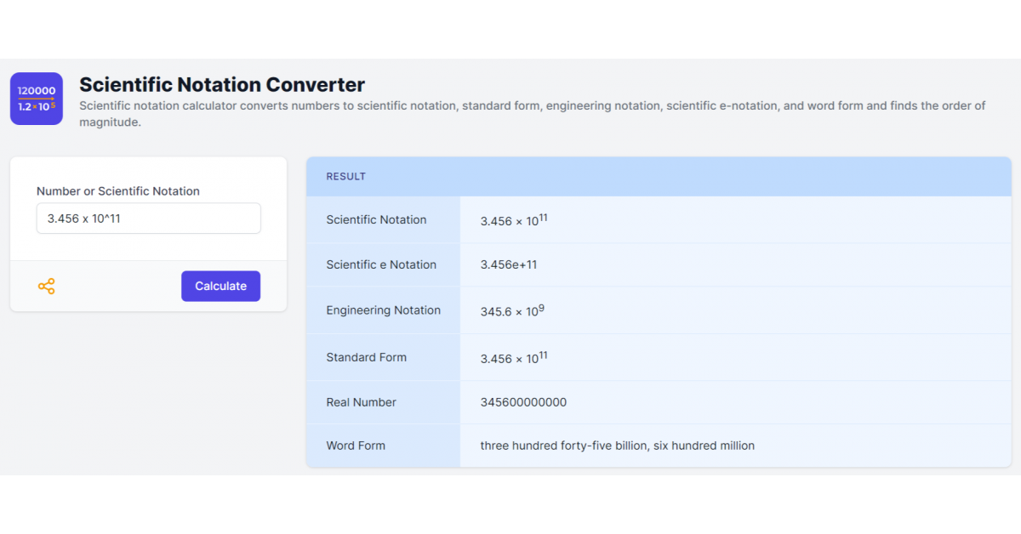Select the Word Form row label
Image resolution: width=1021 pixels, height=534 pixels.
pyautogui.click(x=356, y=446)
